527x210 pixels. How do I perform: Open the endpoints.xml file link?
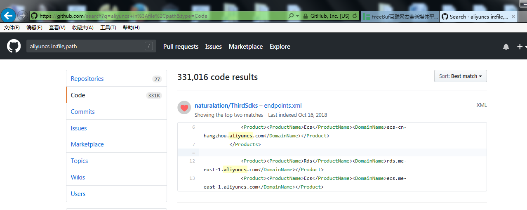point(283,106)
